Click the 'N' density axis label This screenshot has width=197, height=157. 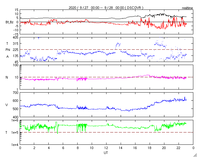click(x=7, y=77)
